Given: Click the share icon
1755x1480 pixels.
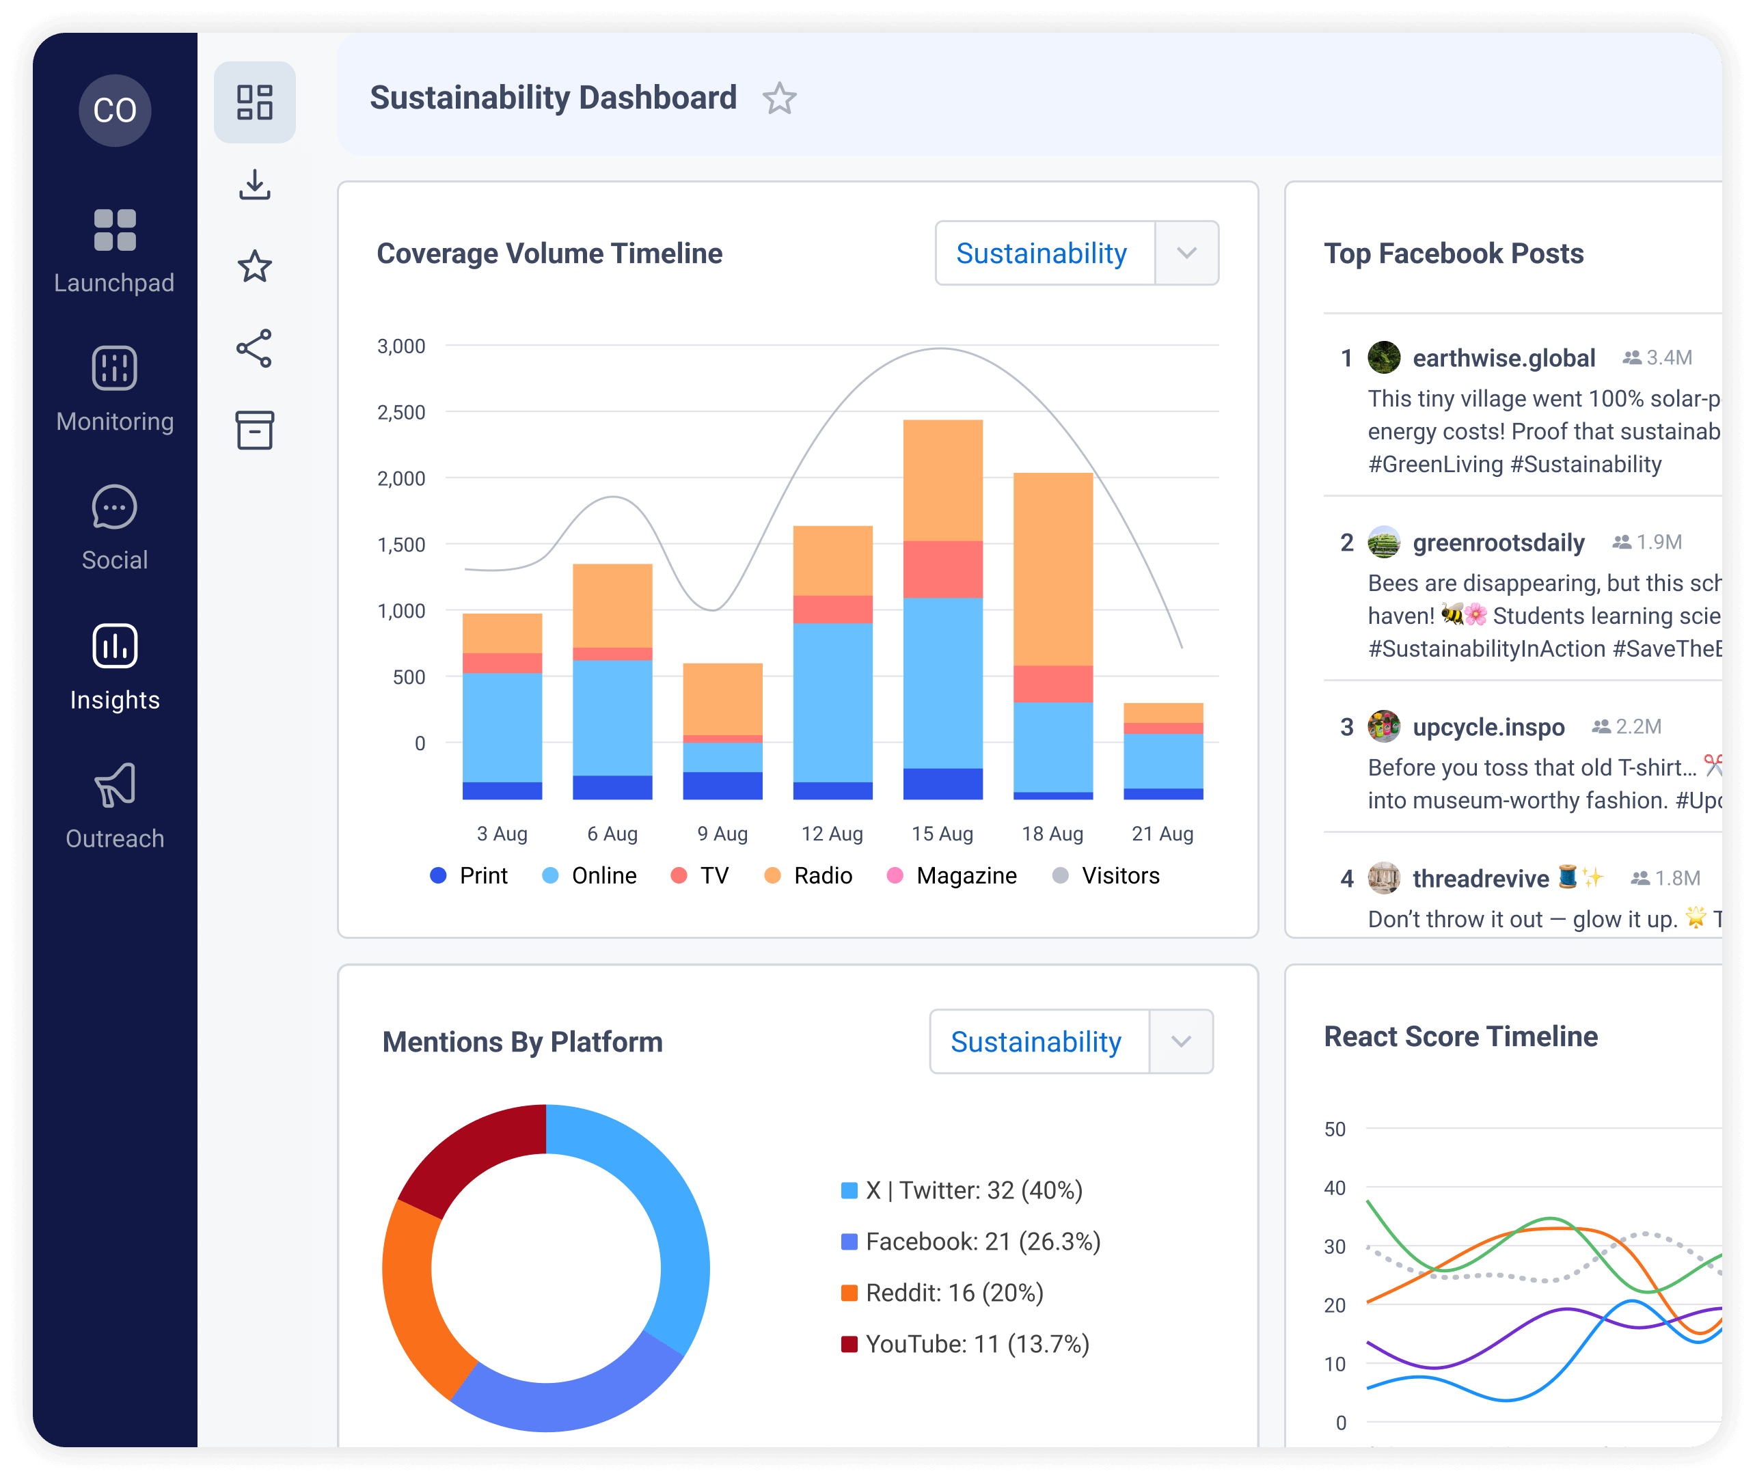Looking at the screenshot, I should (x=254, y=348).
